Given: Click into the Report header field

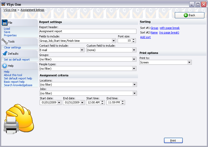Looking at the screenshot, I should pyautogui.click(x=88, y=31).
